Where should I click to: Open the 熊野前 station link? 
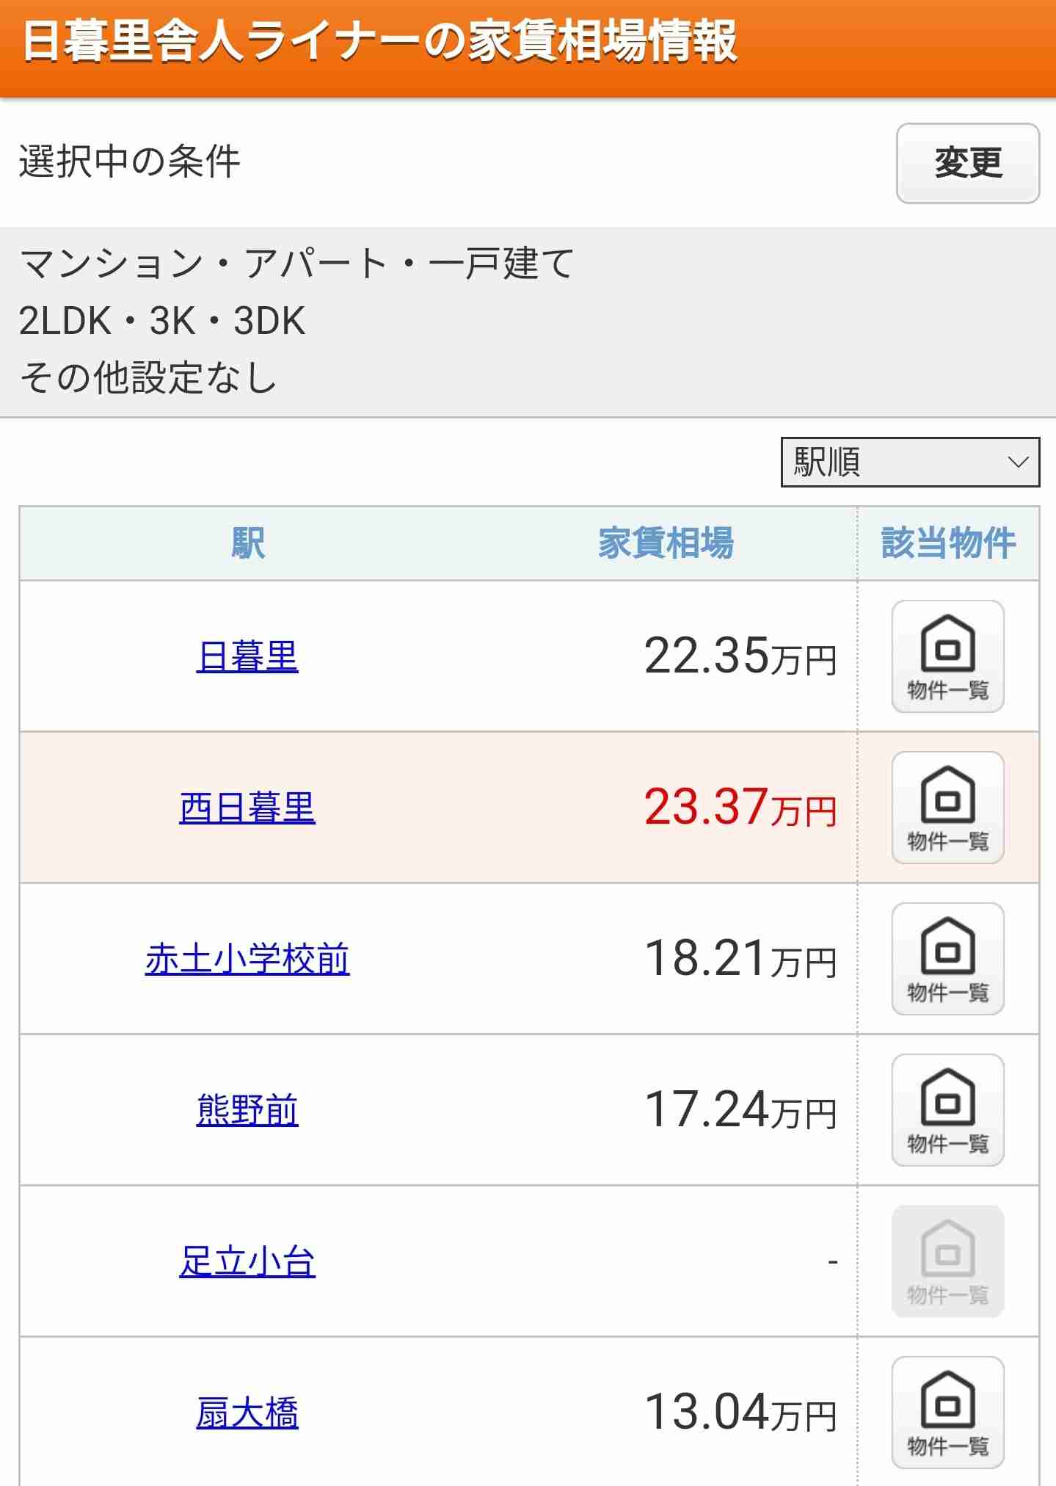(x=247, y=1110)
